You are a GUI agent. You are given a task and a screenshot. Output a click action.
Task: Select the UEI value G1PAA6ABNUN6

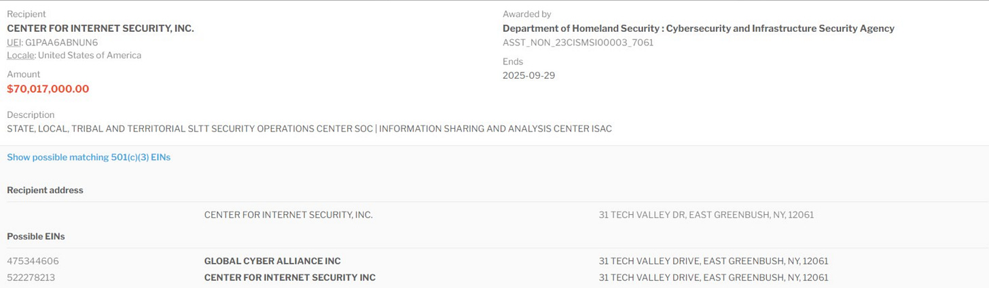click(x=61, y=42)
